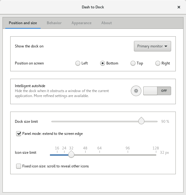This screenshot has width=186, height=195.
Task: Uncheck Panel mode extend to screen edge
Action: pyautogui.click(x=19, y=134)
